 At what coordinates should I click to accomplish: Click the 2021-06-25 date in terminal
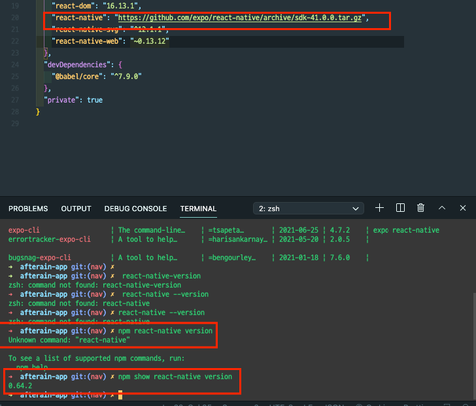[299, 230]
